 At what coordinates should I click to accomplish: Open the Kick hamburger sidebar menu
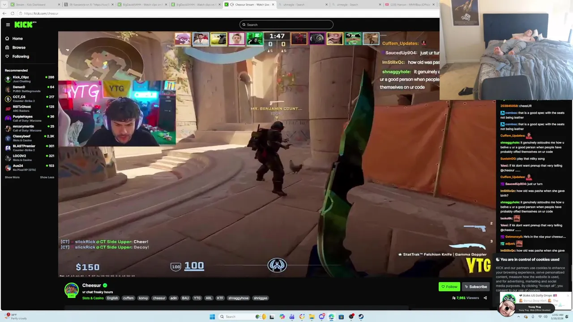click(8, 25)
